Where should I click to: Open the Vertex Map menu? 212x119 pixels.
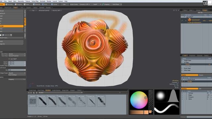pyautogui.click(x=35, y=1)
